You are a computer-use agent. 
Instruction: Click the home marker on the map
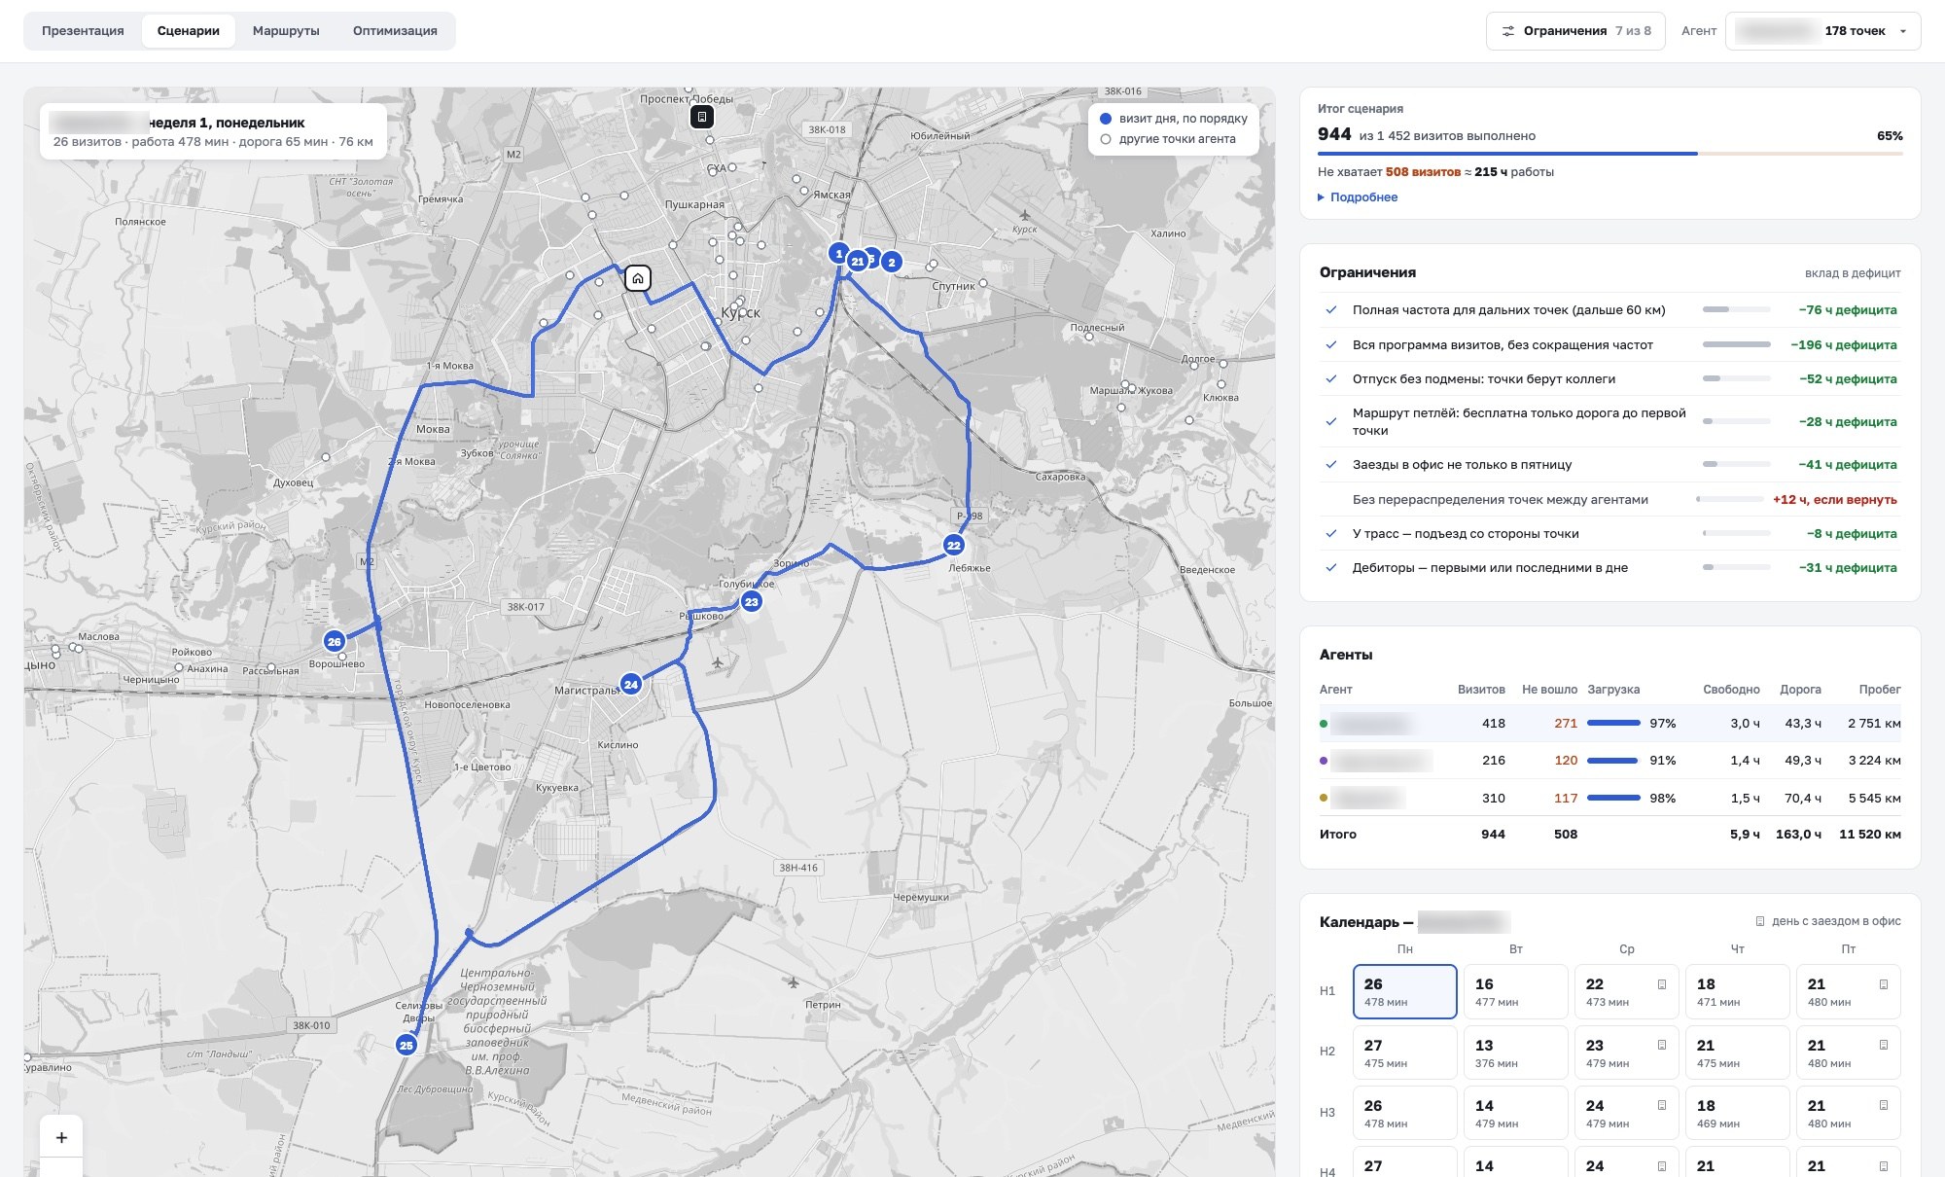[x=638, y=279]
